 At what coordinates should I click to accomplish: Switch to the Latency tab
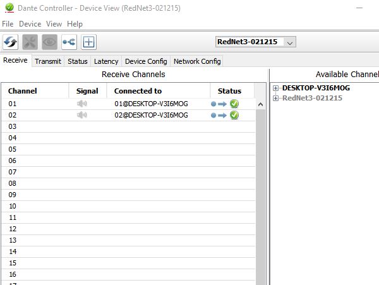tap(106, 61)
